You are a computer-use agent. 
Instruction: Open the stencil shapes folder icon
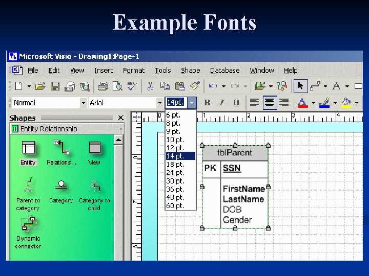[x=260, y=86]
